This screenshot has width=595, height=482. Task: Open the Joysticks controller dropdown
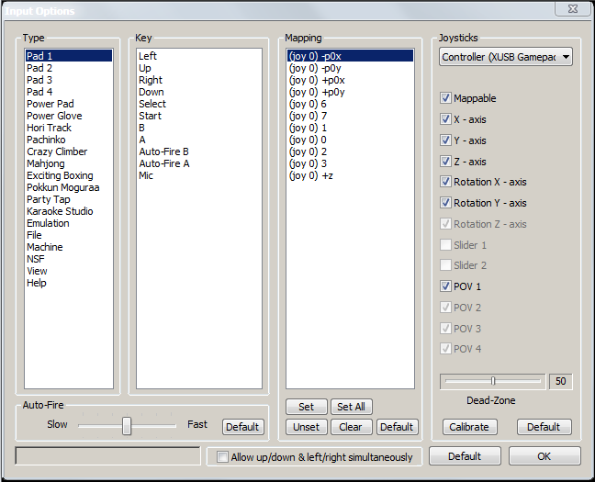[x=506, y=57]
